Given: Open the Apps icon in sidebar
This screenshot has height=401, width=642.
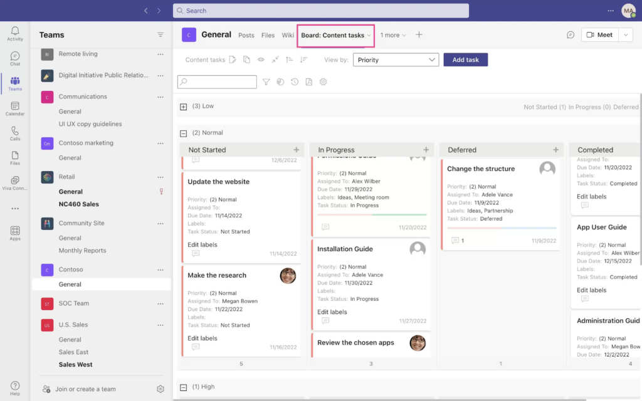Looking at the screenshot, I should pos(14,231).
